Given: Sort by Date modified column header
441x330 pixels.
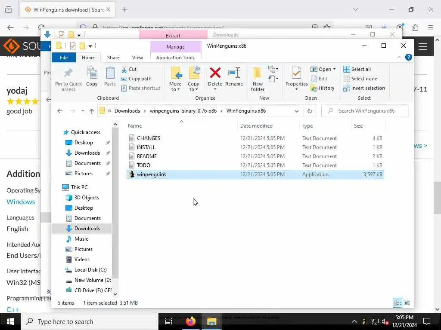Looking at the screenshot, I should [x=269, y=126].
